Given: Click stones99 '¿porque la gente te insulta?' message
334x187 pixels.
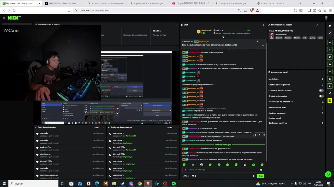Looking at the screenshot, I should (198, 85).
